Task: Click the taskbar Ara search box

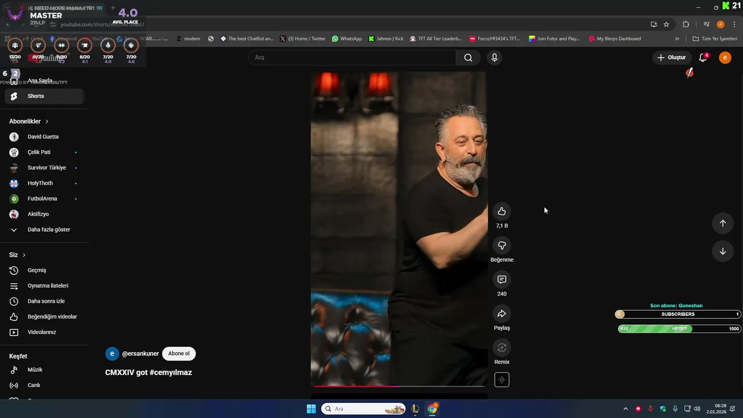Action: click(364, 409)
